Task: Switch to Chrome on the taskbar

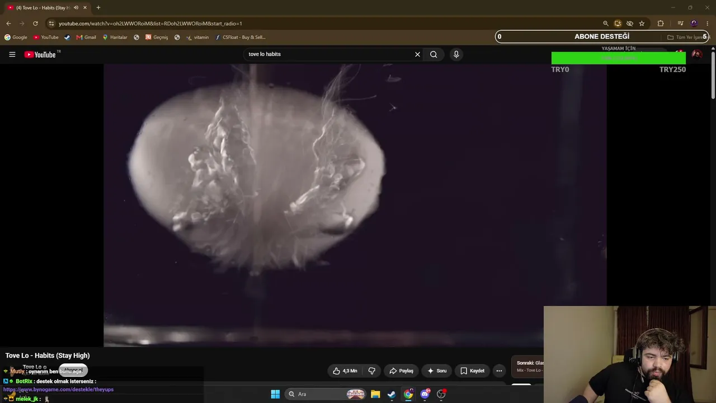Action: click(408, 394)
